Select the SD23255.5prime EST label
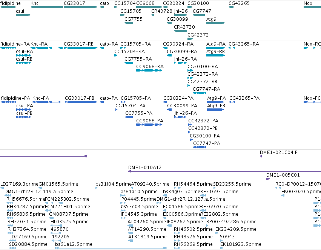 pyautogui.click(x=232, y=184)
